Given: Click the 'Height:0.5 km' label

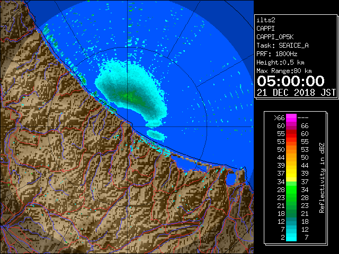Looking at the screenshot, I should [280, 62].
